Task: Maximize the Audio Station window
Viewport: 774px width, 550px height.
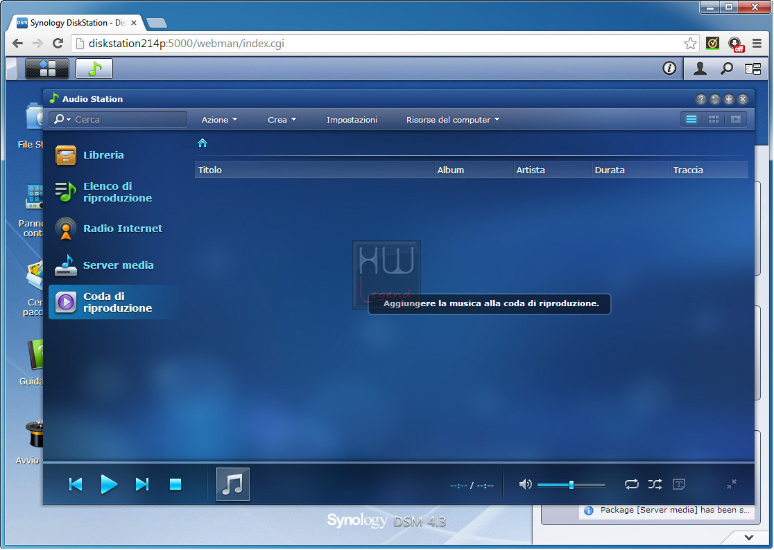Action: (x=729, y=99)
